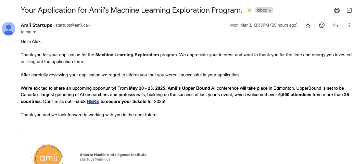Open the email in a new window
Image resolution: width=355 pixels, height=164 pixels.
pos(349,10)
